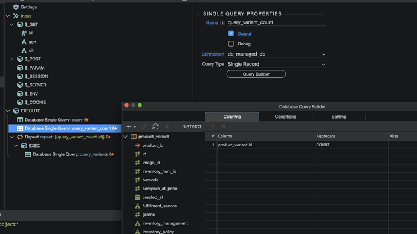Select the $_SERVER cube icon
Screen dimensions: 417x234
[x=20, y=85]
